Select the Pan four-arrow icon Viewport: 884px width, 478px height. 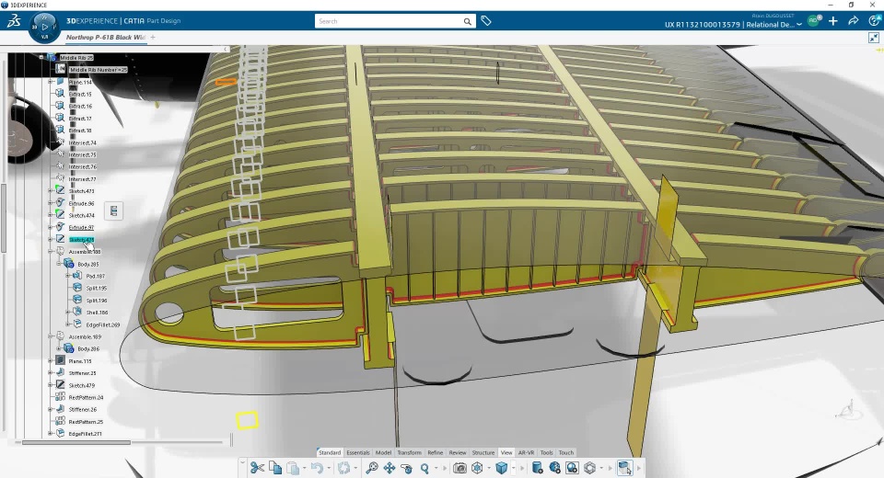pyautogui.click(x=389, y=468)
